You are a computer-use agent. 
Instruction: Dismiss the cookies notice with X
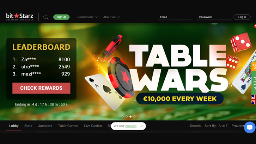141,126
